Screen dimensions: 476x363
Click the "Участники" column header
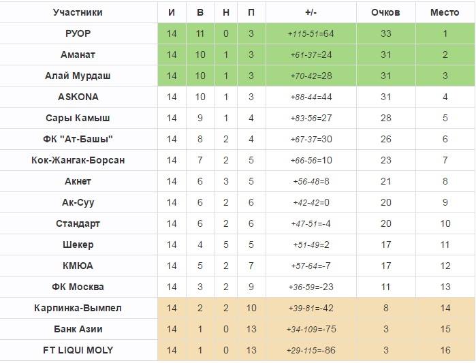point(78,12)
